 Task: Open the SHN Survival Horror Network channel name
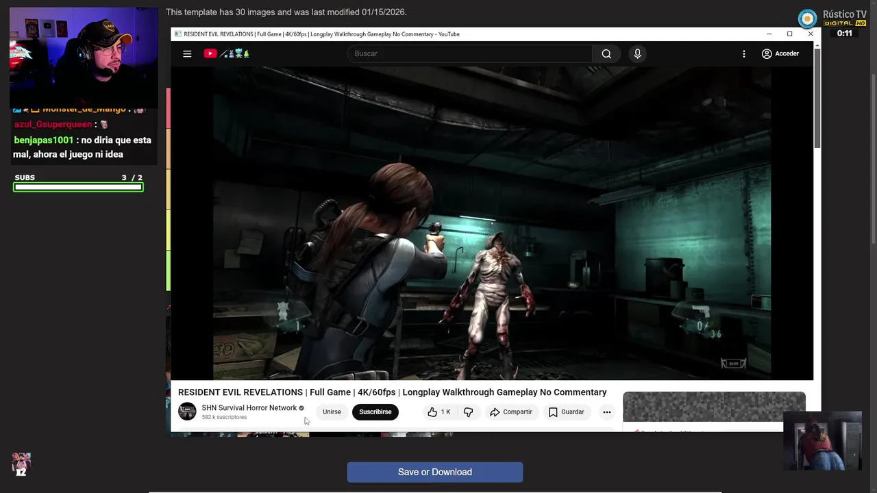[x=249, y=407]
